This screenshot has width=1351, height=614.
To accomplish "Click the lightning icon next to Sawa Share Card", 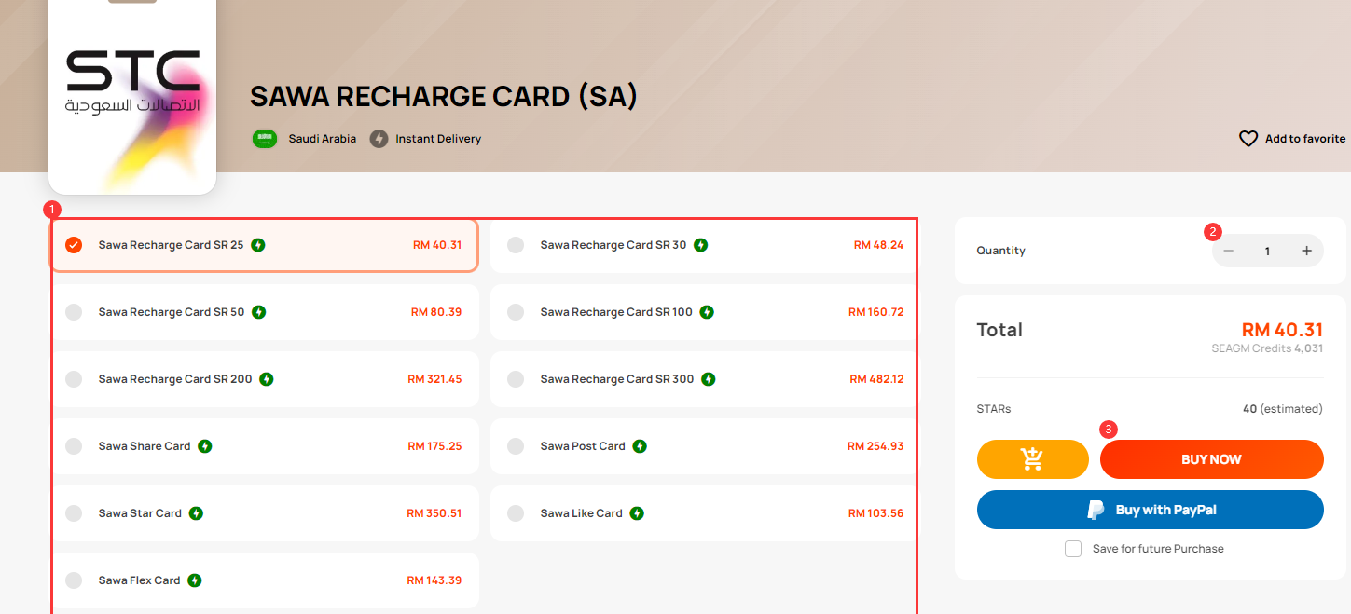I will click(205, 446).
